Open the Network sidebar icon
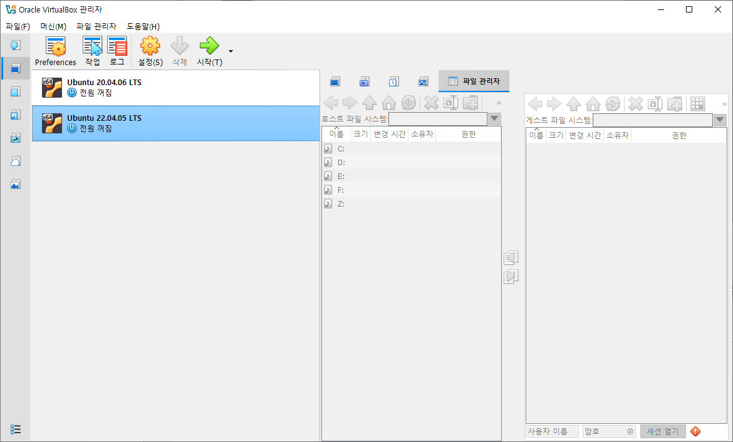The height and width of the screenshot is (442, 733). click(16, 138)
